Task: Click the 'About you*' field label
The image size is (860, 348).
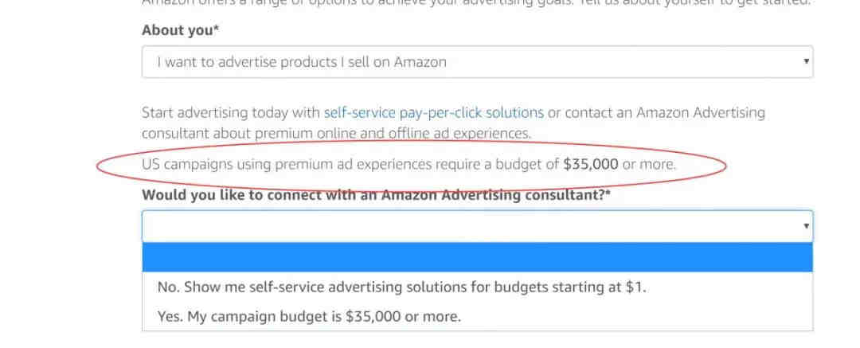Action: (181, 30)
